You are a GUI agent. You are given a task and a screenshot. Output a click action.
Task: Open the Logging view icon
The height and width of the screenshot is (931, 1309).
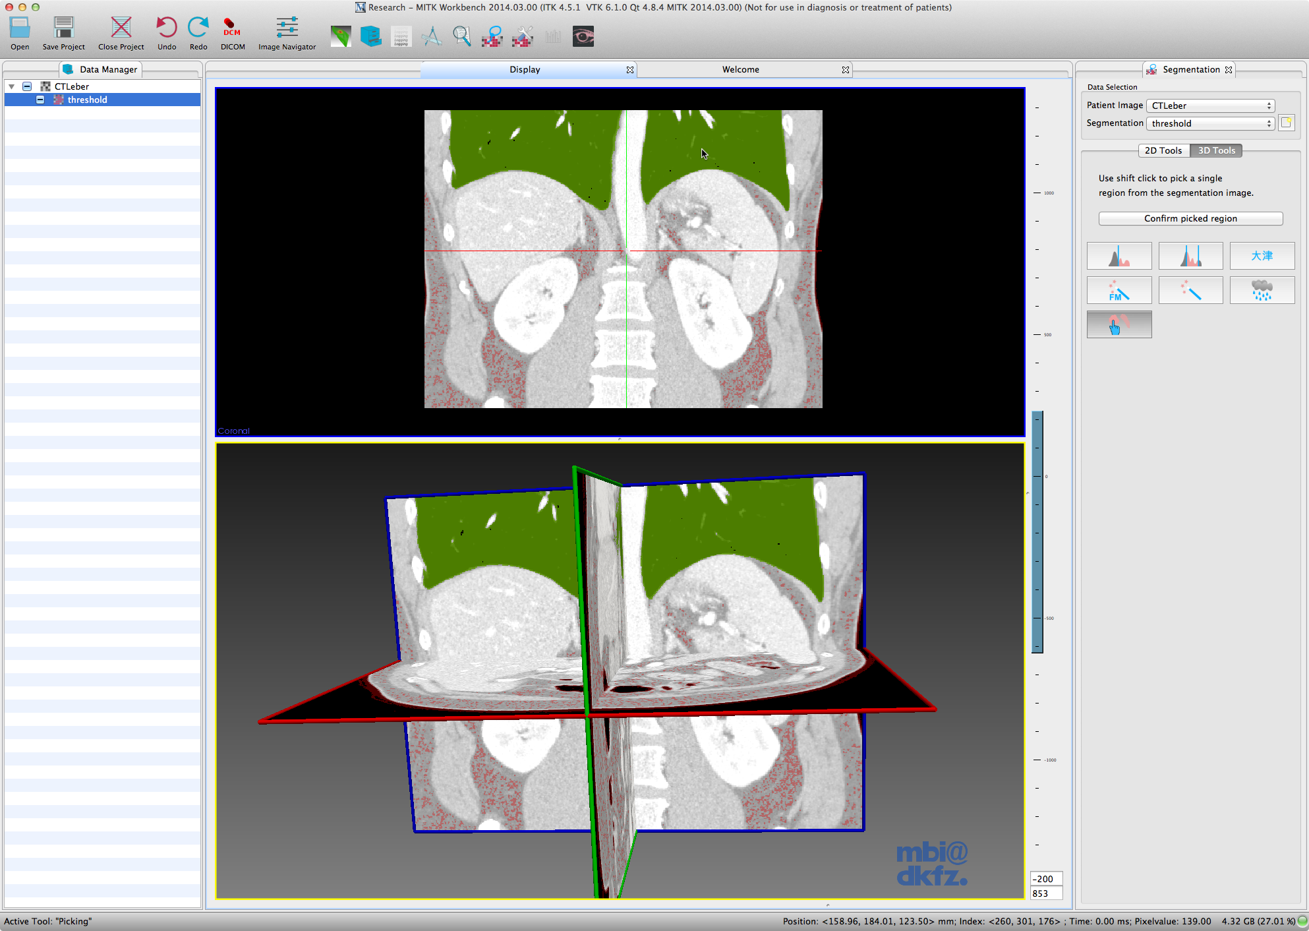click(x=401, y=36)
